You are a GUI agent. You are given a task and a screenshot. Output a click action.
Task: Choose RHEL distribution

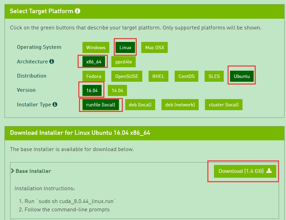(x=158, y=76)
